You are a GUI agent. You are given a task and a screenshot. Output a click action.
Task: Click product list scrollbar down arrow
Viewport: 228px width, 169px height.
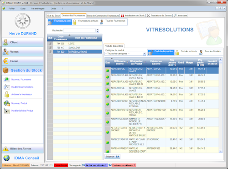pos(220,151)
